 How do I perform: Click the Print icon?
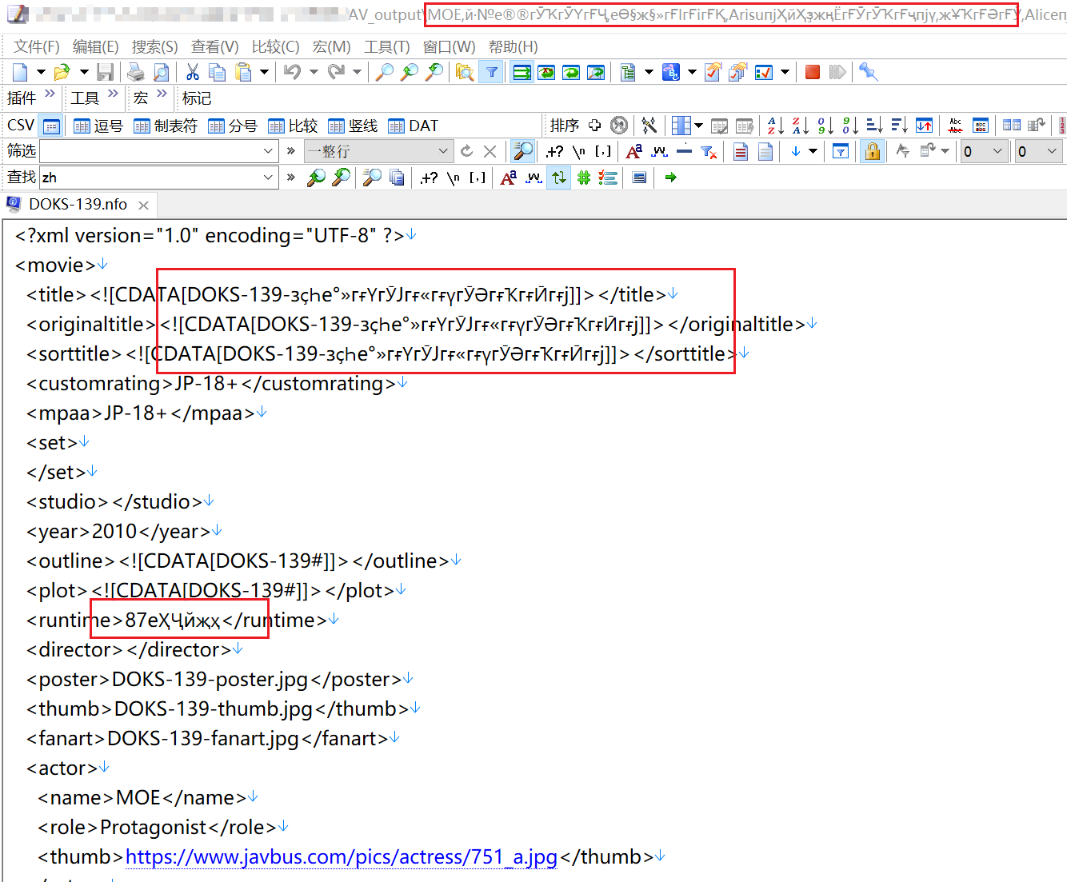[x=134, y=71]
